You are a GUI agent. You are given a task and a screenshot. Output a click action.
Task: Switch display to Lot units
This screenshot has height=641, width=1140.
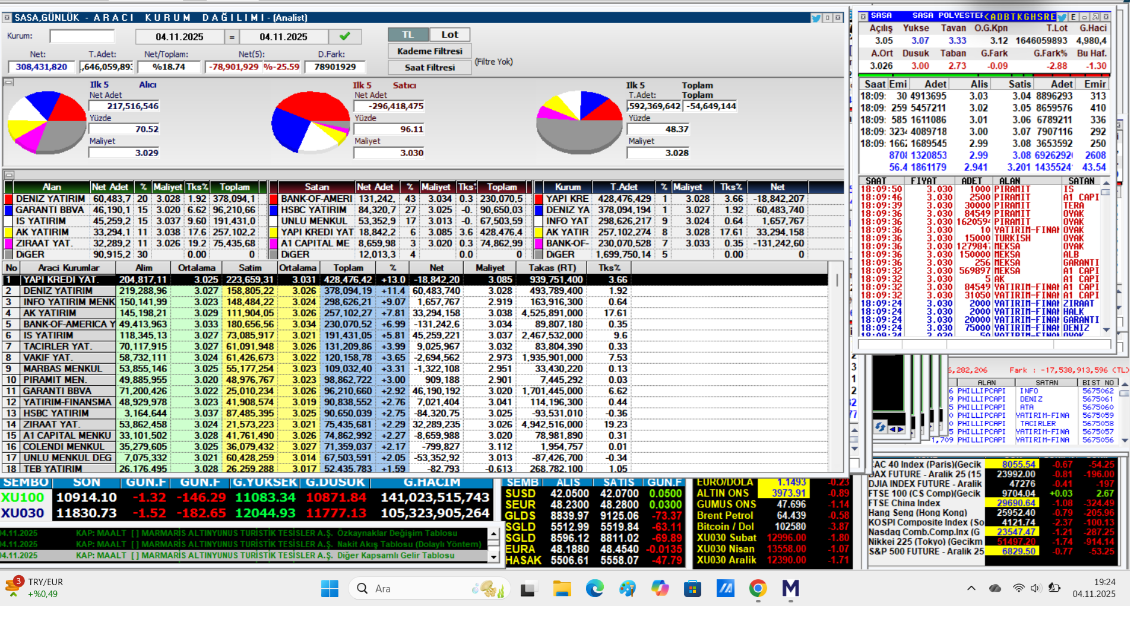tap(449, 35)
